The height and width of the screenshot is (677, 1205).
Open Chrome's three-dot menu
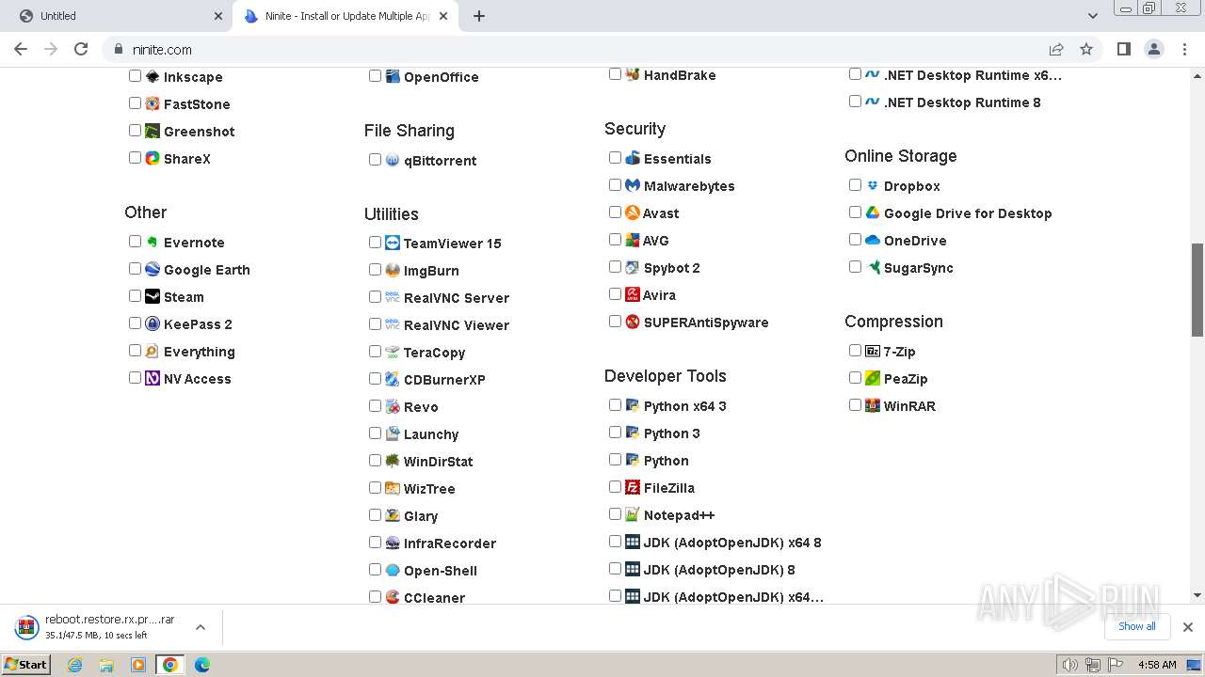pyautogui.click(x=1183, y=49)
